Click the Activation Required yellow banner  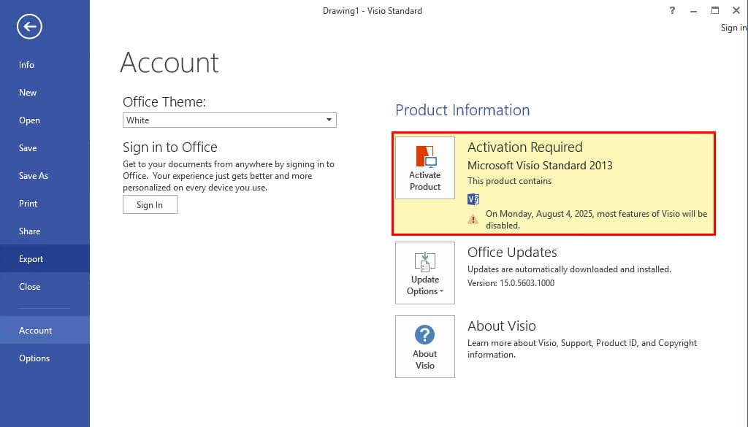(x=554, y=183)
